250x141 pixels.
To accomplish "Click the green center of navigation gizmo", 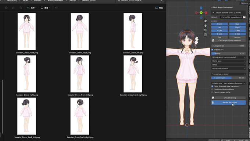I will [x=201, y=12].
